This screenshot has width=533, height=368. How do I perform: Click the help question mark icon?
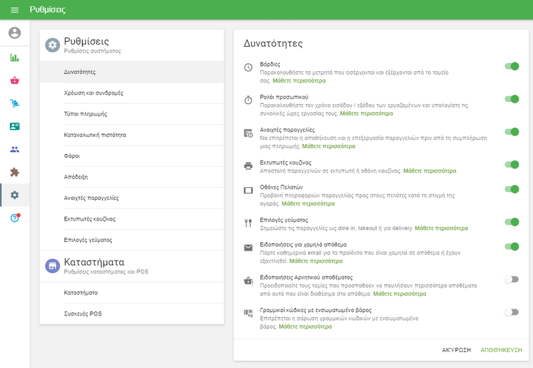(15, 218)
